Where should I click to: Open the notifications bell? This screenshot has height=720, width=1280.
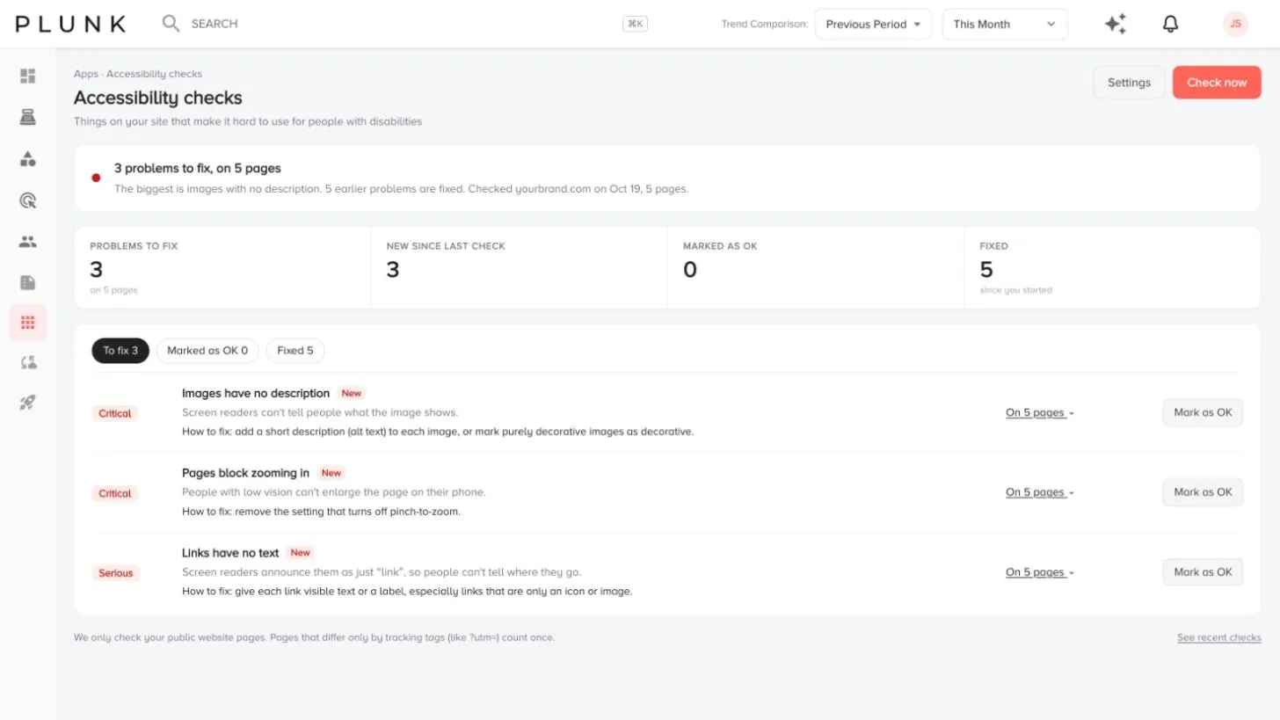pyautogui.click(x=1170, y=24)
